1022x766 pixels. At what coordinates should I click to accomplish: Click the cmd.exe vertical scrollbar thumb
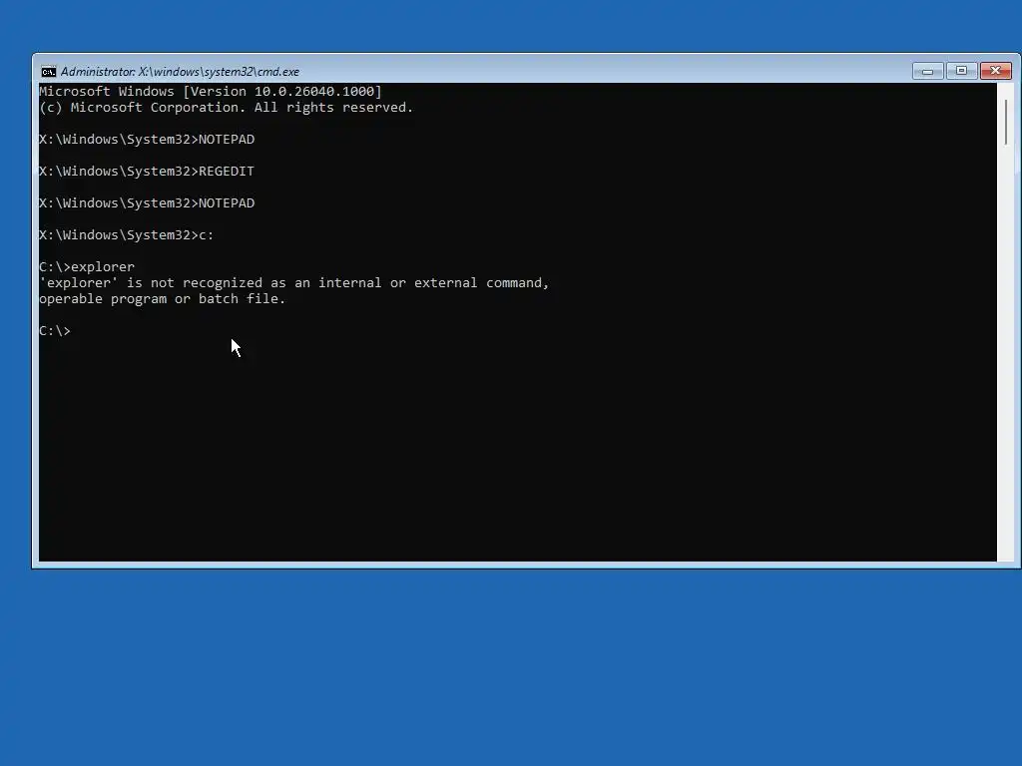point(1006,122)
